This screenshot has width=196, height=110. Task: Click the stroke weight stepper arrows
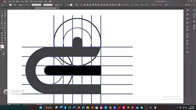(24, 5)
